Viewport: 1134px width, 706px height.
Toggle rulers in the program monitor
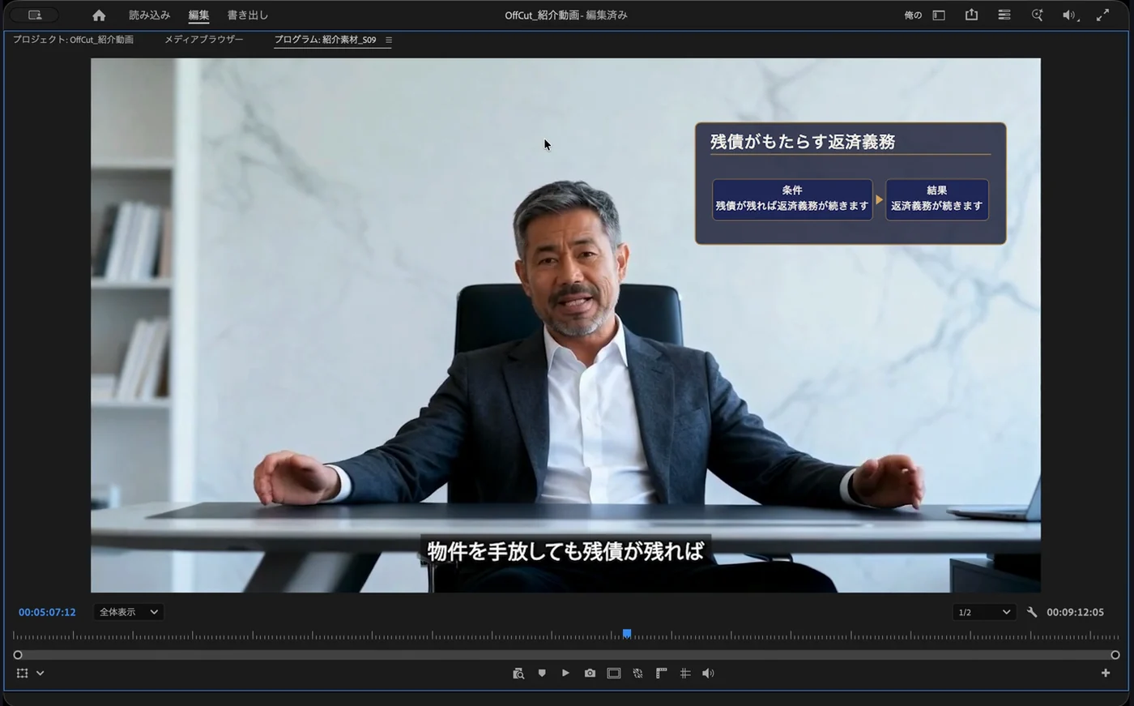click(661, 674)
